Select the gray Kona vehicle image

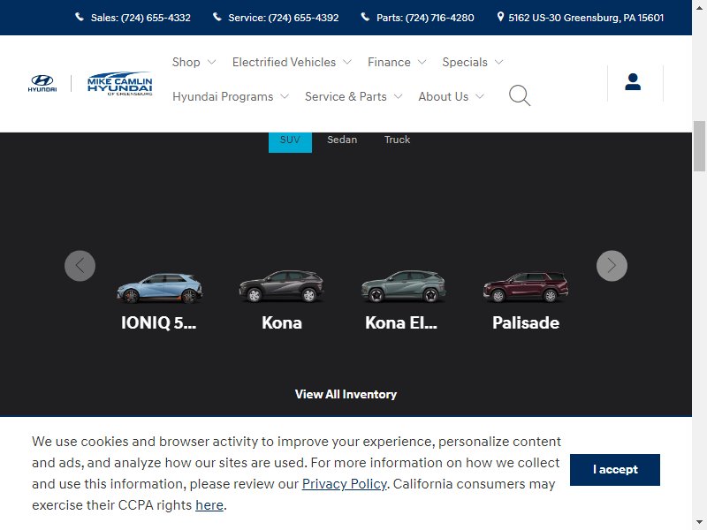click(281, 286)
